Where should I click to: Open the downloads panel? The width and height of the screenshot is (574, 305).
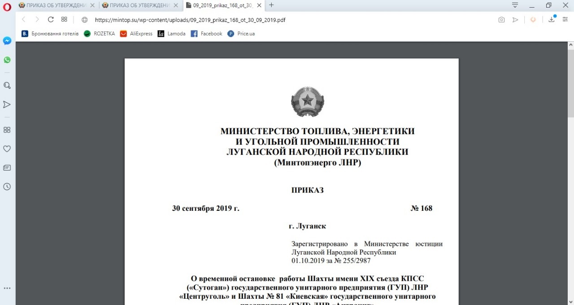click(x=552, y=19)
